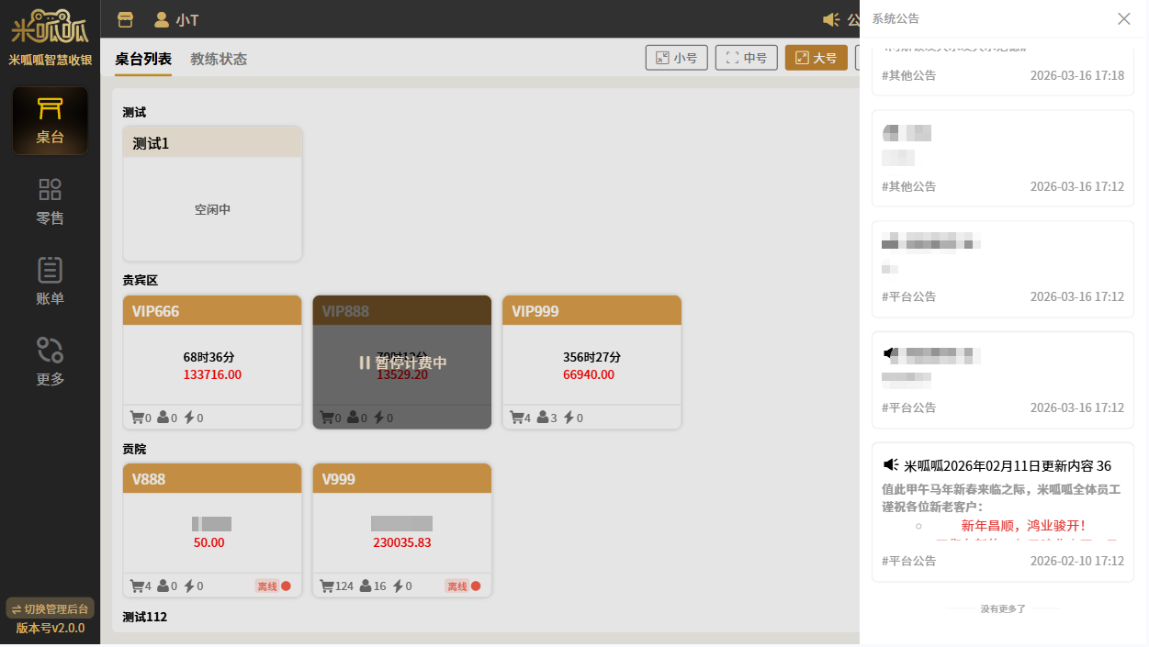Open the 零售 retail section

(x=50, y=202)
